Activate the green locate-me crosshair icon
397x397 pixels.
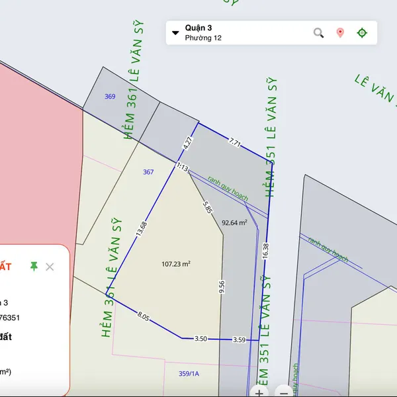362,32
